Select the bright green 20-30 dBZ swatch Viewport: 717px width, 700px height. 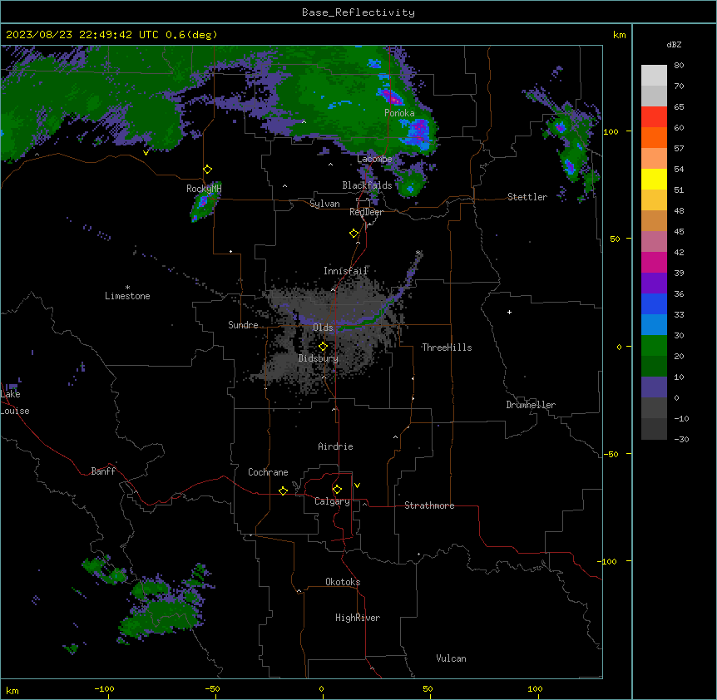(654, 346)
